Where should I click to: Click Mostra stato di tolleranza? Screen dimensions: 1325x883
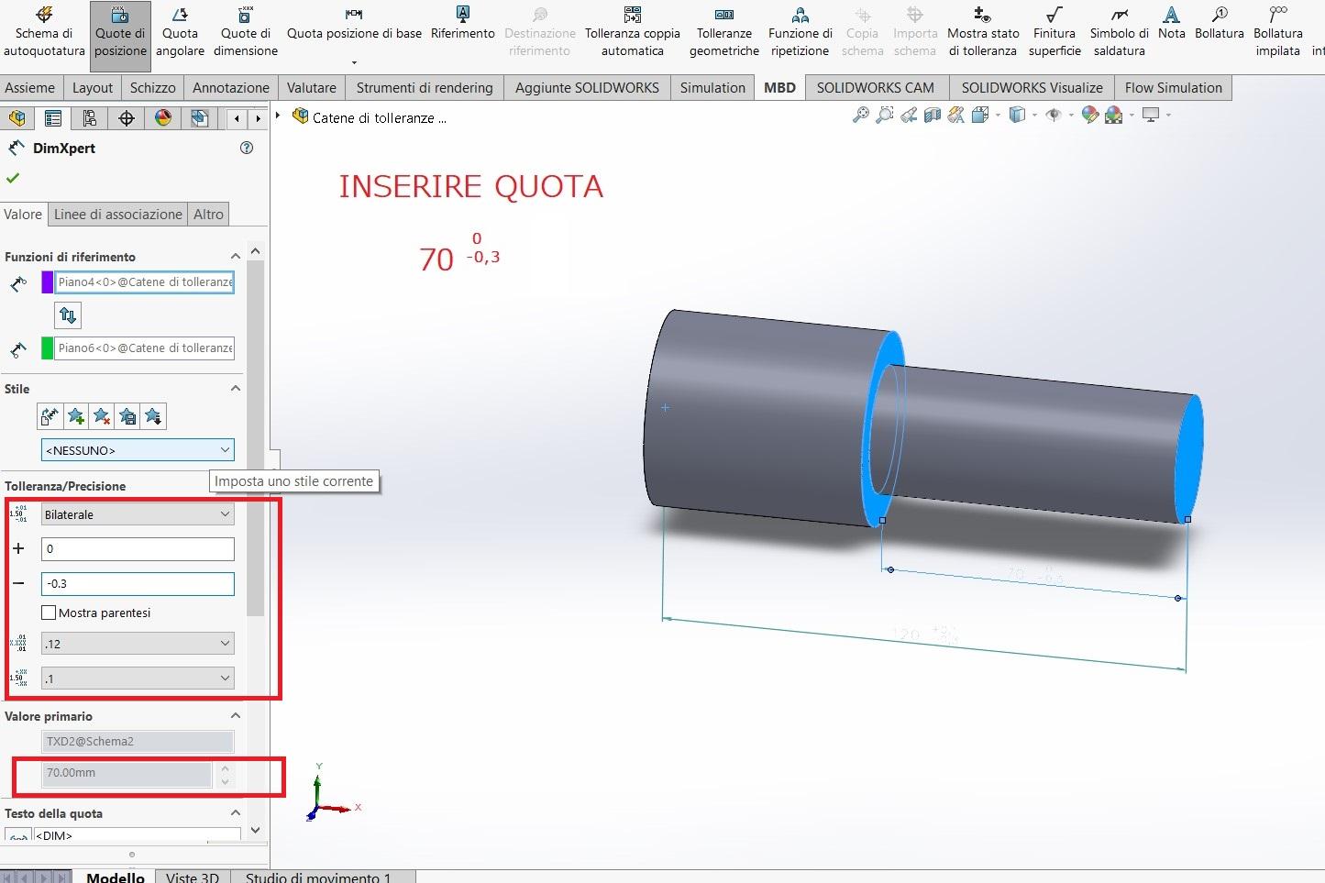point(983,32)
